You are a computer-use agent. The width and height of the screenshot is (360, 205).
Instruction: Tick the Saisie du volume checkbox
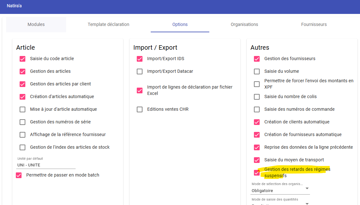coord(257,71)
